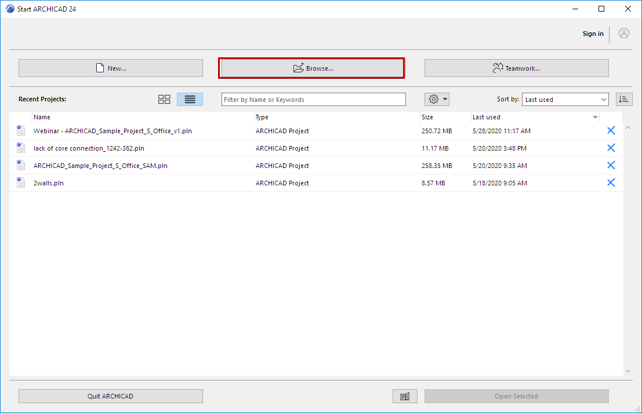This screenshot has width=642, height=413.
Task: Click the sort arrow in Last used header
Action: click(x=595, y=118)
